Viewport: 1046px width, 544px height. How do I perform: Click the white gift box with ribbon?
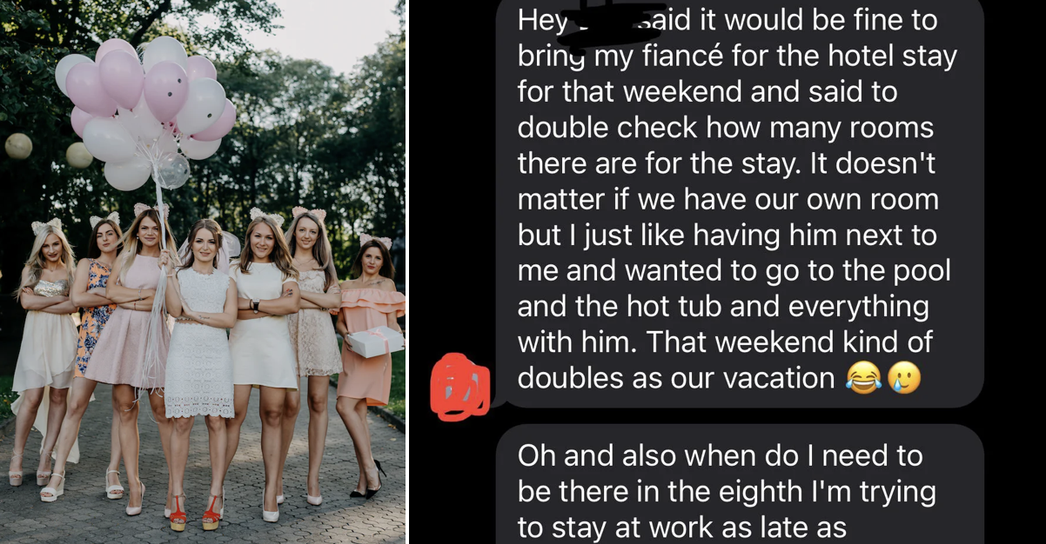pos(375,342)
